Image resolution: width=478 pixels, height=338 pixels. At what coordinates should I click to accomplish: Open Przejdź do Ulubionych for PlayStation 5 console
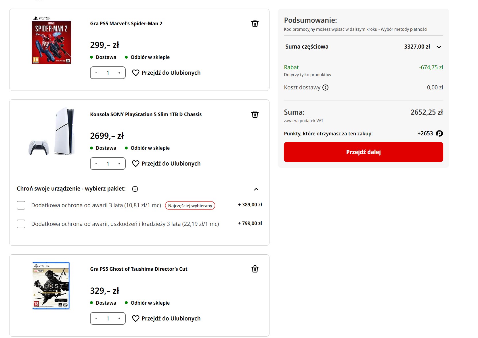coord(171,164)
